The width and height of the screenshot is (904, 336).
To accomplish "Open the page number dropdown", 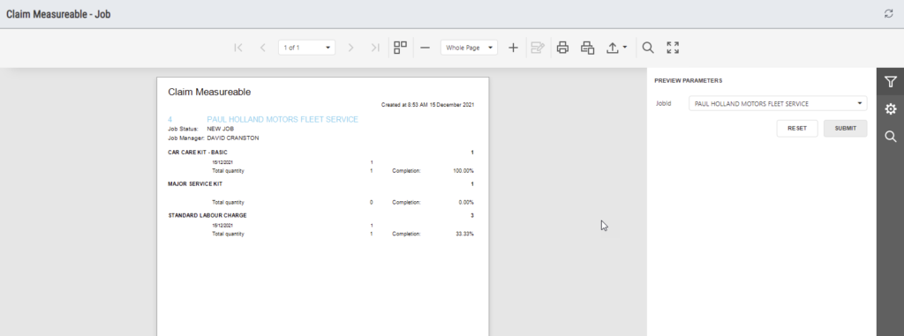I will click(x=306, y=48).
